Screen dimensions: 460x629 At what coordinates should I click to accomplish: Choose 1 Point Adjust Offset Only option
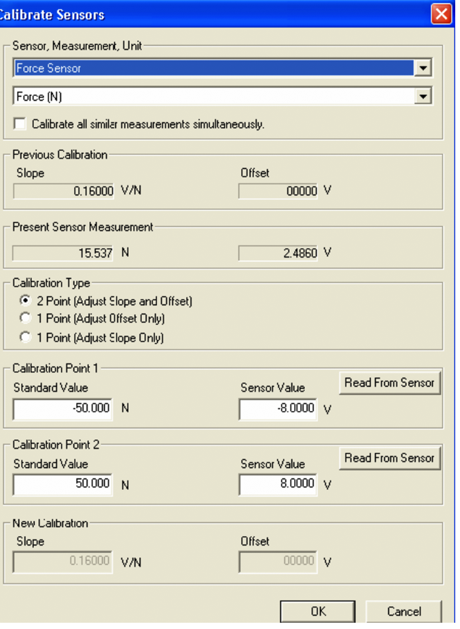point(25,318)
